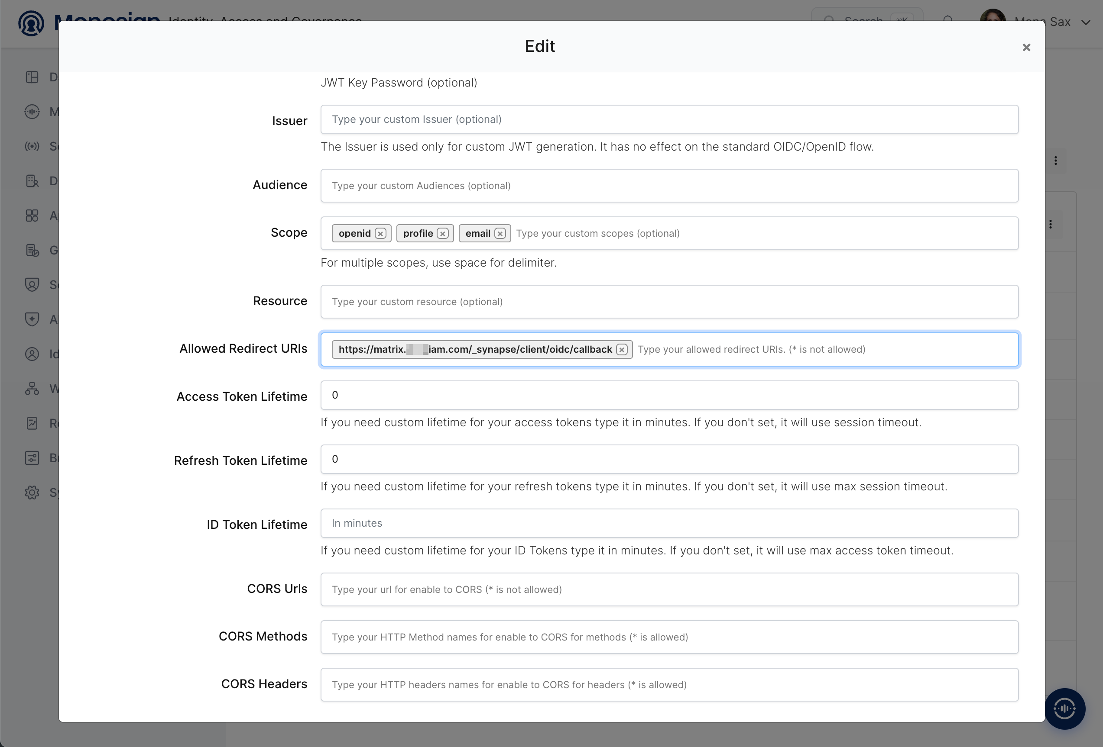Screen dimensions: 1103x747
Task: Open the sidebar shield with heart icon
Action: [32, 319]
